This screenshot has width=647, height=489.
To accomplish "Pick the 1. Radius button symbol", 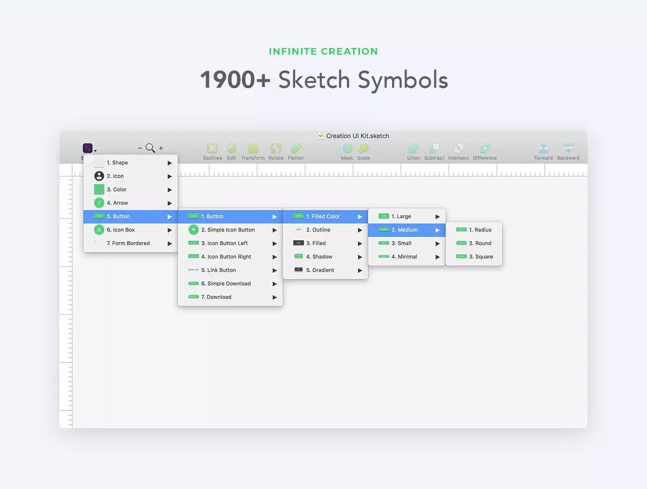I will (474, 230).
